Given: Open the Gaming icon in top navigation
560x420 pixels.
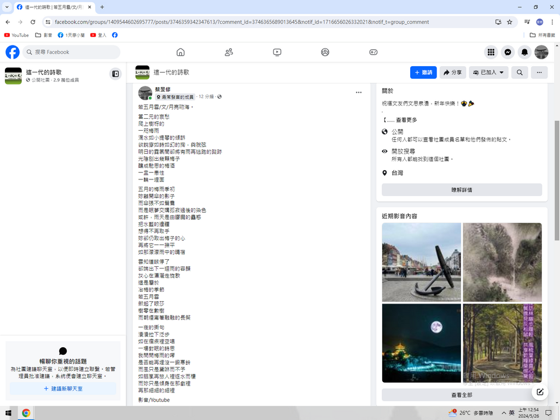Looking at the screenshot, I should tap(373, 52).
